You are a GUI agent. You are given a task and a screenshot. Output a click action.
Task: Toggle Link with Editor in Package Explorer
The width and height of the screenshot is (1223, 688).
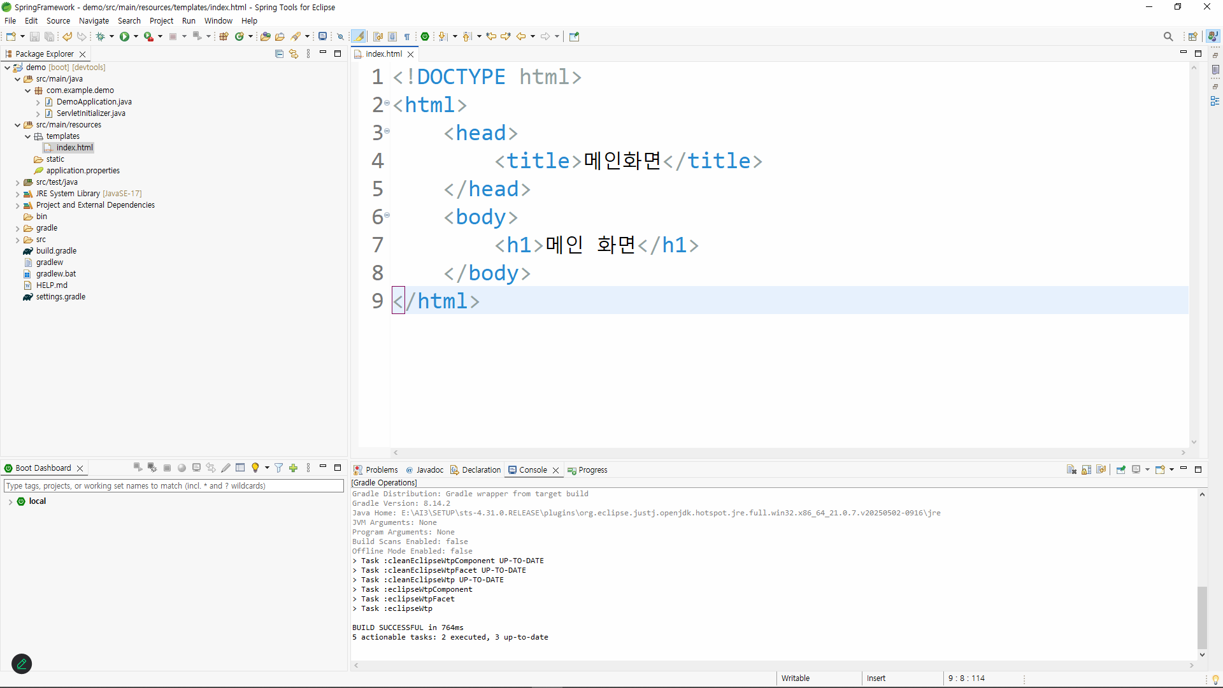tap(294, 54)
